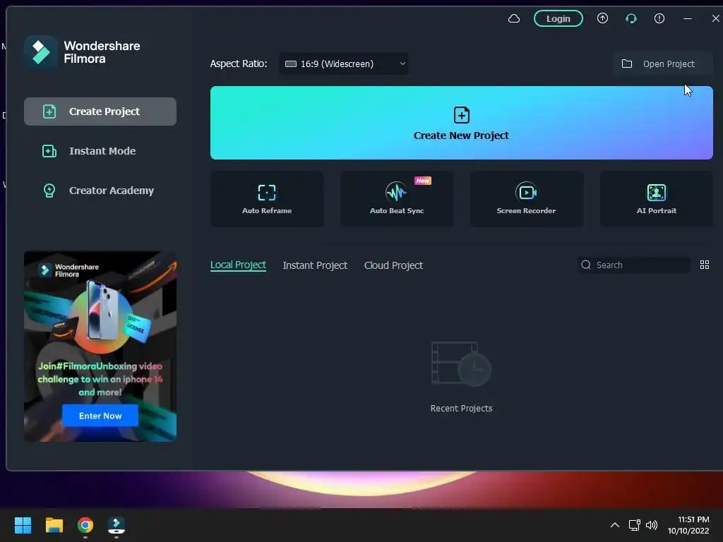Click the folder icon on Open Project
The width and height of the screenshot is (723, 542).
point(627,64)
